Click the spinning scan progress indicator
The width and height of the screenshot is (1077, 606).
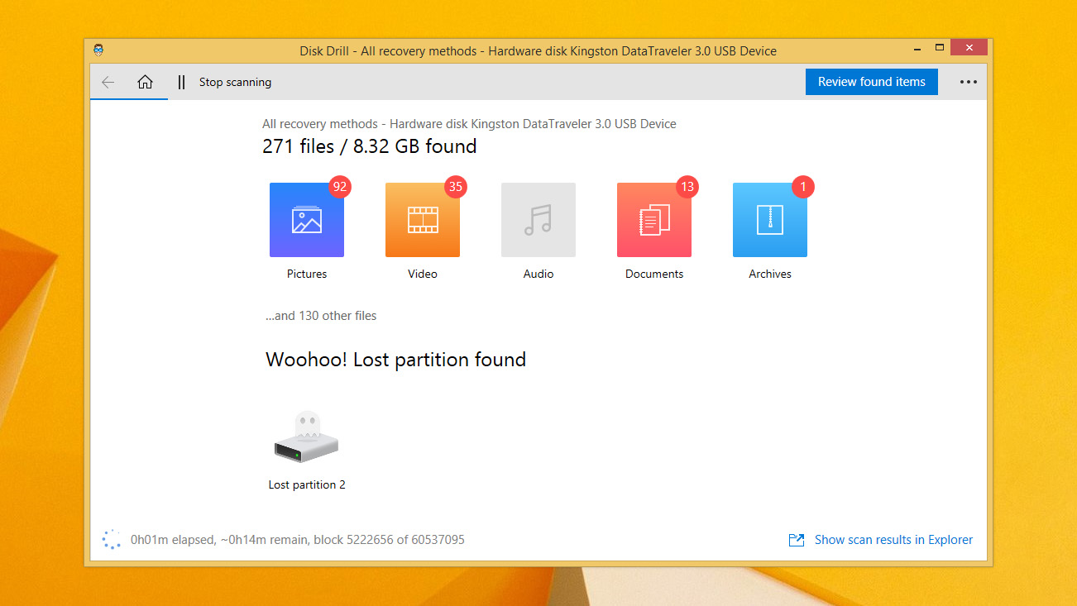111,540
